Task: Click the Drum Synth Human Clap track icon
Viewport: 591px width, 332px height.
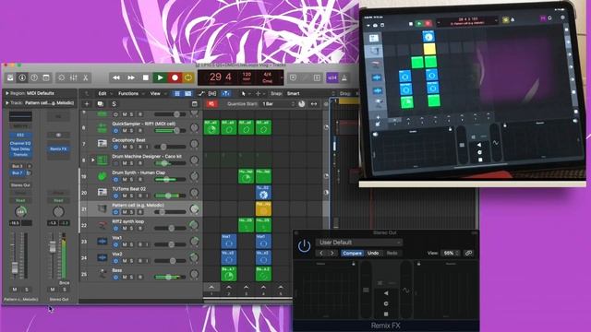Action: tap(103, 176)
